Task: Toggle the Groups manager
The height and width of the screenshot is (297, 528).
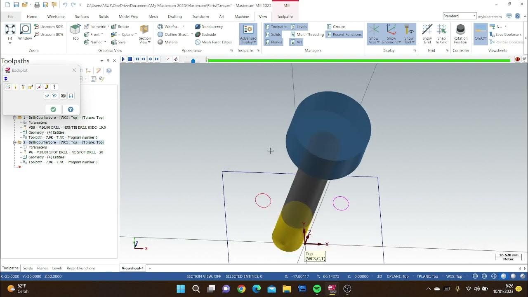Action: pyautogui.click(x=336, y=26)
